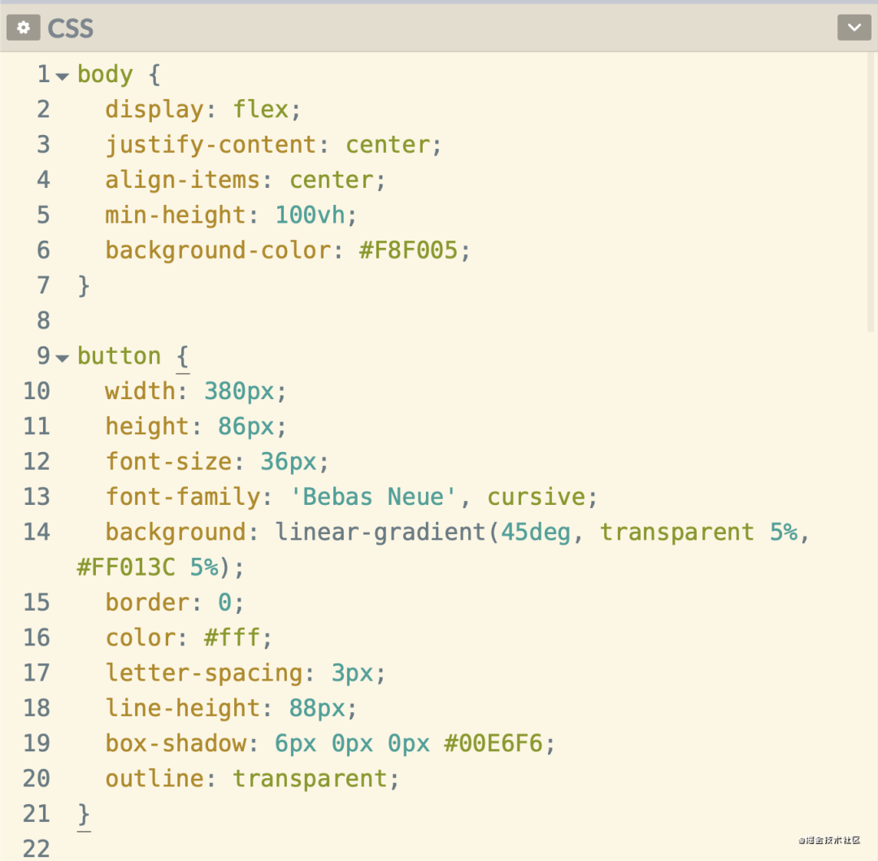Click line number 22 in the gutter
The image size is (878, 861).
pyautogui.click(x=37, y=849)
